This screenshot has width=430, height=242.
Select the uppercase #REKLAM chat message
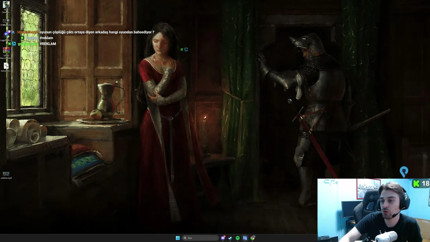(48, 44)
